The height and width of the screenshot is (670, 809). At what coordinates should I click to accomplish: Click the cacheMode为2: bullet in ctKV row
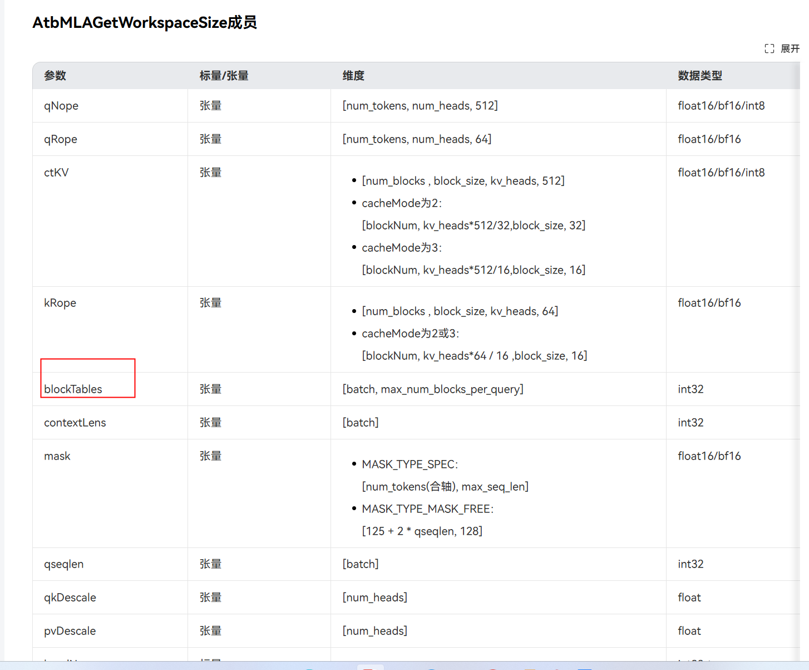pos(402,203)
